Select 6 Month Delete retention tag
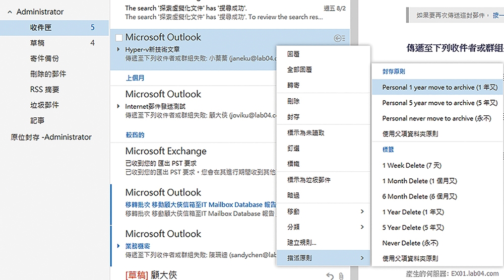 438,196
